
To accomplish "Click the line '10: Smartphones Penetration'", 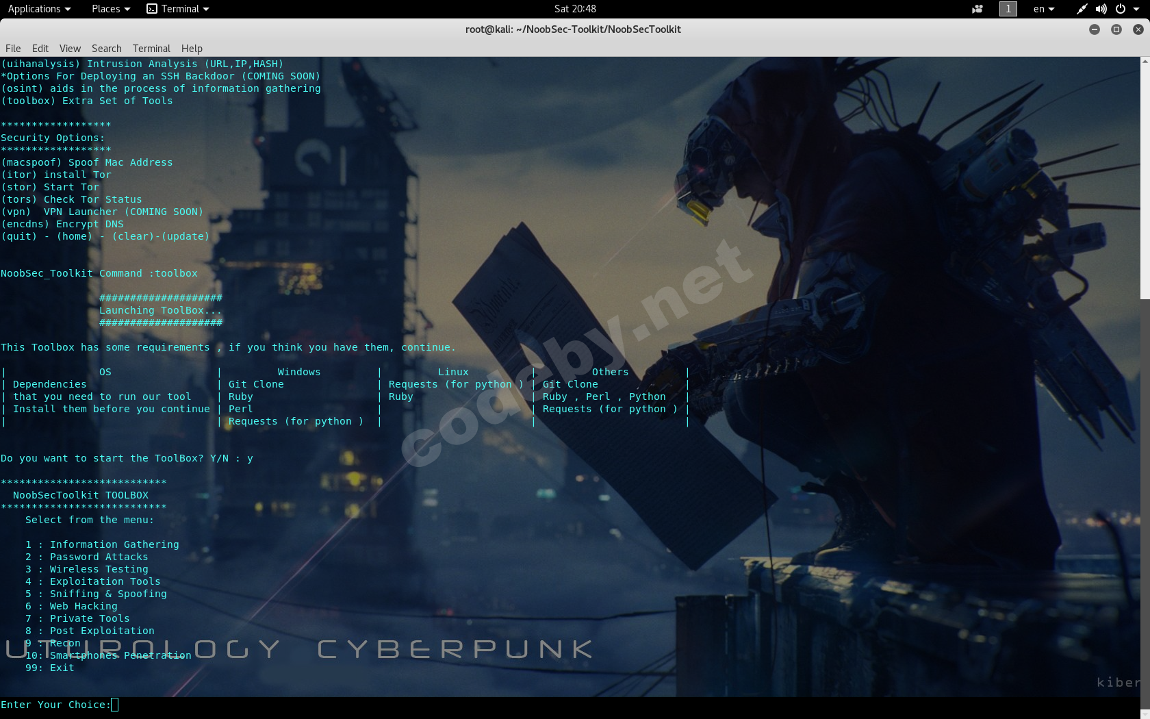I will 108,655.
